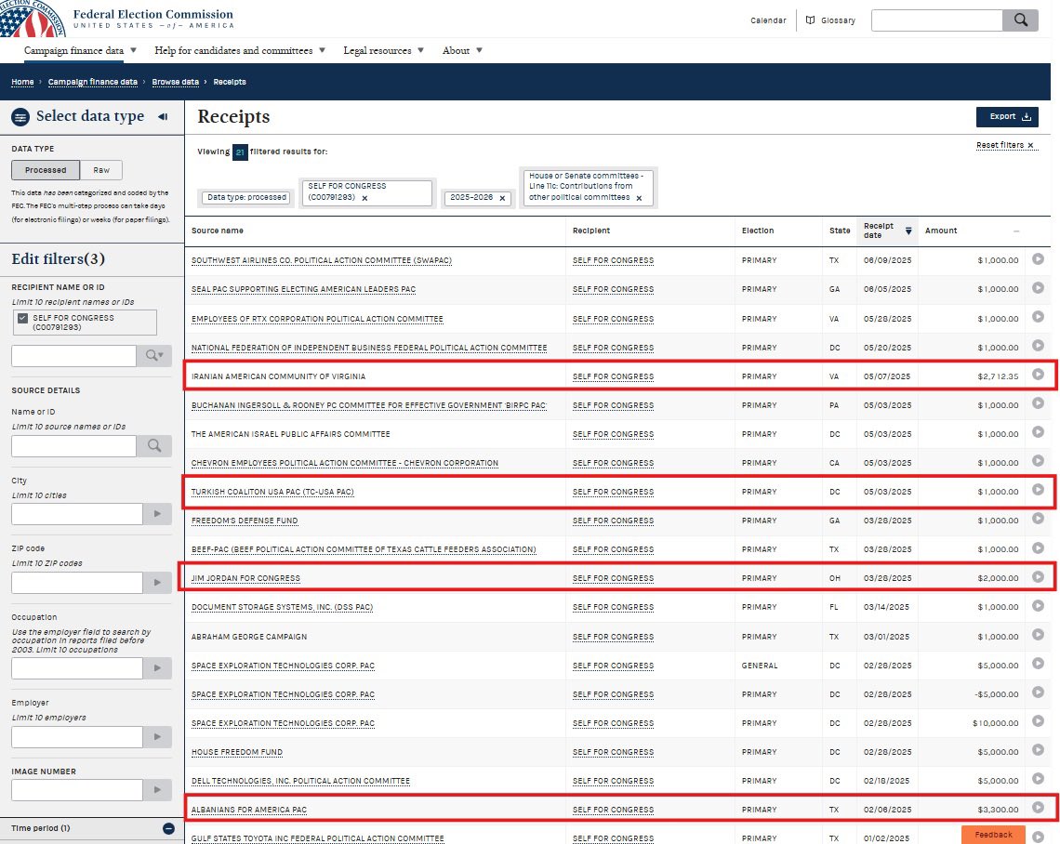Submit City filter arrow button
Image resolution: width=1060 pixels, height=844 pixels.
coord(157,514)
